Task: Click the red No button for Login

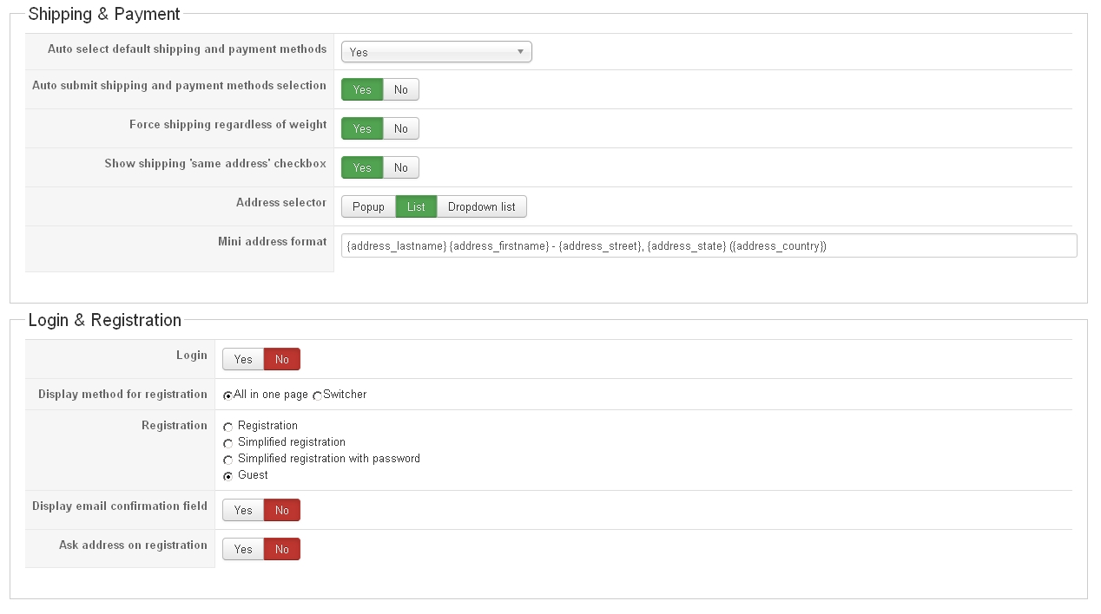Action: pyautogui.click(x=282, y=360)
